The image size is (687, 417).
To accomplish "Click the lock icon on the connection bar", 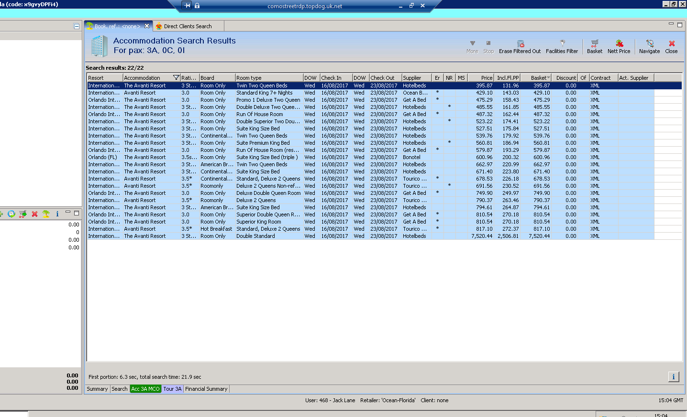I will (x=197, y=6).
